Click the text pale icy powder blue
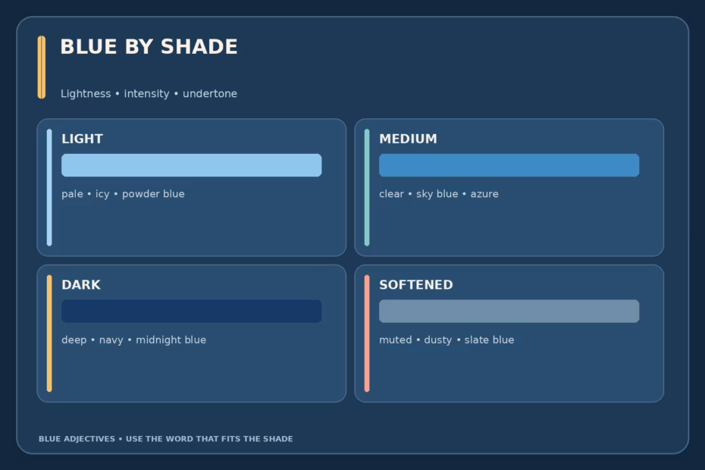The width and height of the screenshot is (705, 470). point(124,194)
